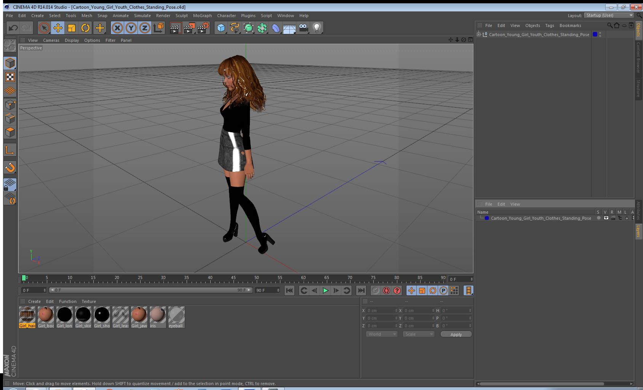
Task: Open Material Manager Texture menu
Action: pyautogui.click(x=89, y=301)
